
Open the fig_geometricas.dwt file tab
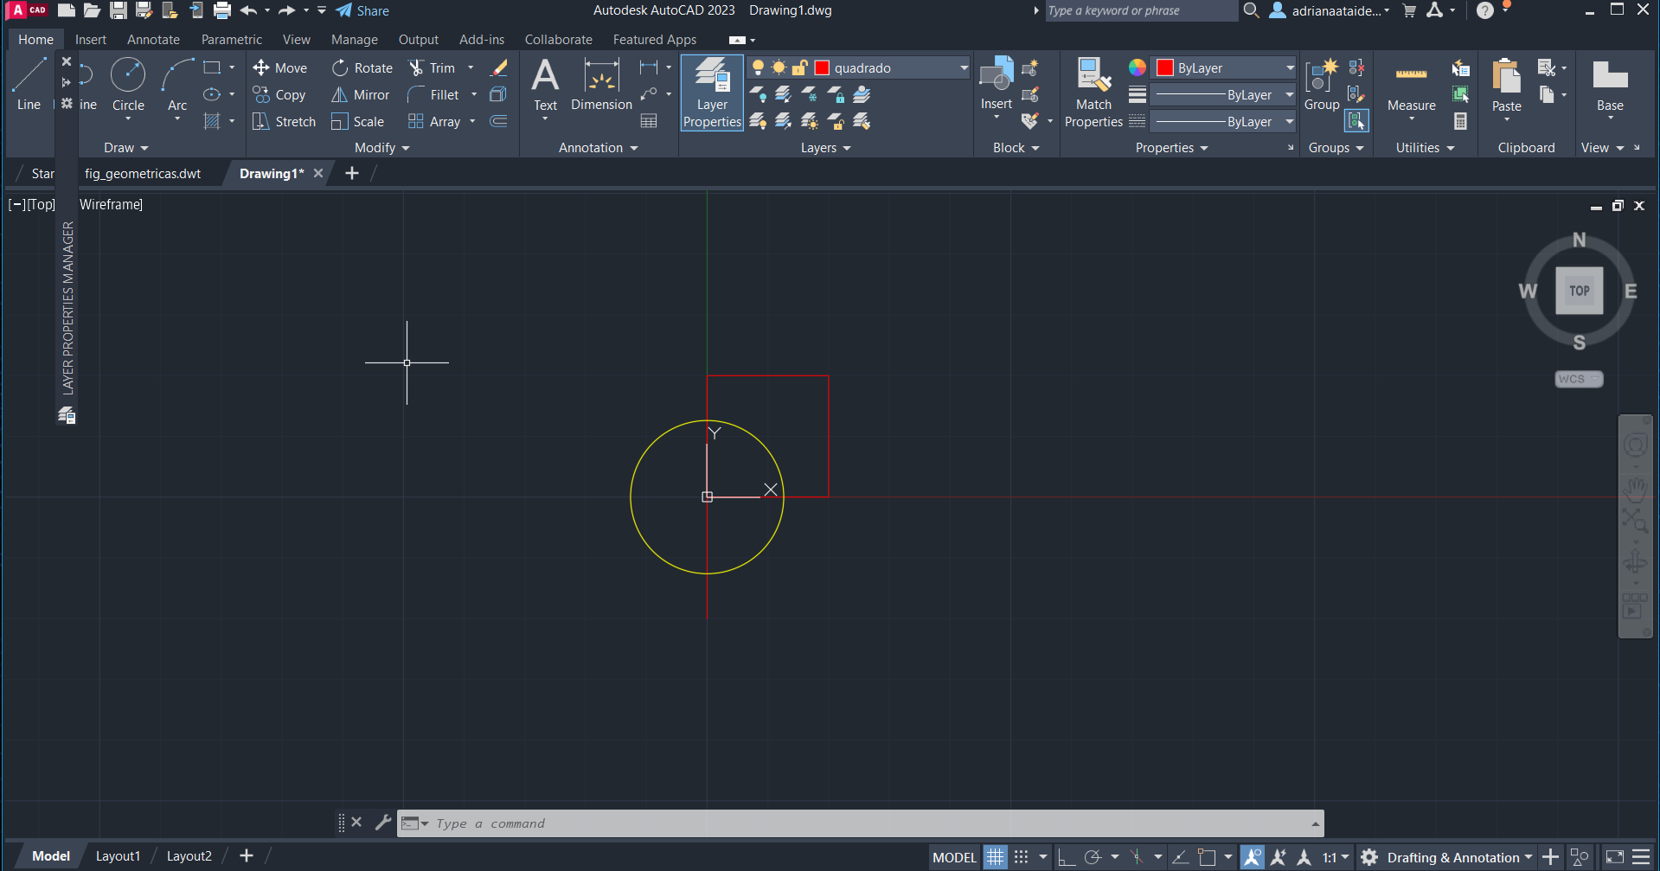coord(143,174)
